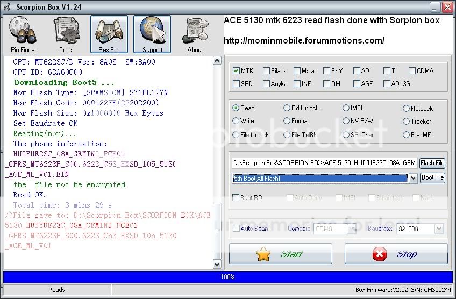Screen dimensions: 456x299
Task: Click the 'Read OK.' log line
Action: pos(30,195)
